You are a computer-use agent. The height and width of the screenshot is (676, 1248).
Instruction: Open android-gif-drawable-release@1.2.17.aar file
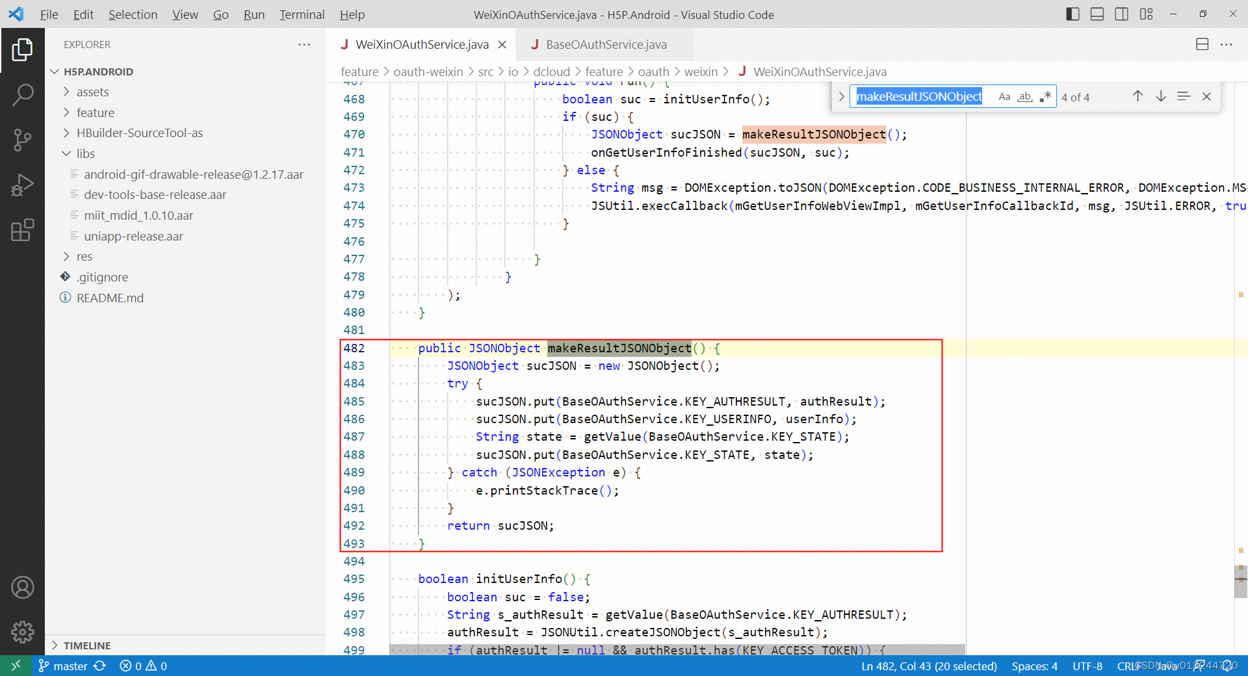click(193, 174)
